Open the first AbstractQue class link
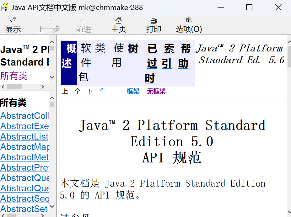The width and height of the screenshot is (291, 217). (25, 178)
